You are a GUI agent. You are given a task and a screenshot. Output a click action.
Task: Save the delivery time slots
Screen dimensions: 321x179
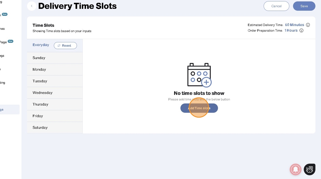(304, 6)
